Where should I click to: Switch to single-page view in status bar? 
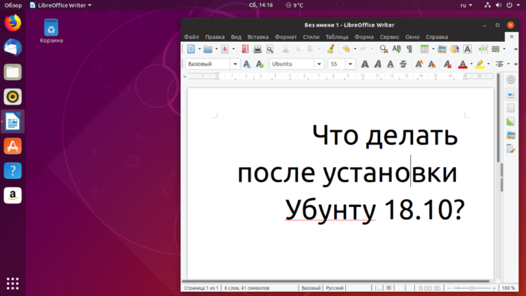pyautogui.click(x=421, y=288)
